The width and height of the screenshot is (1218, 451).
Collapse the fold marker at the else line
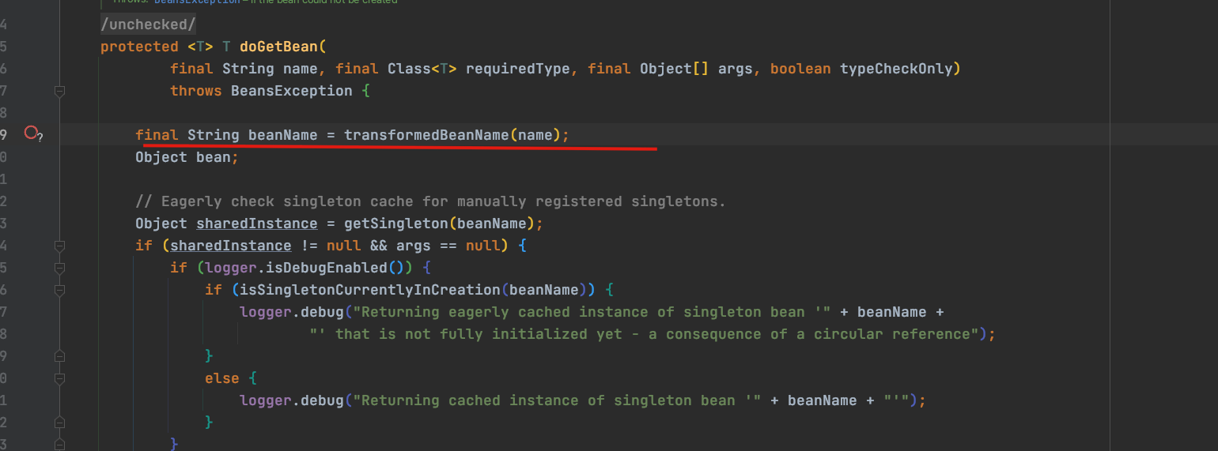59,379
